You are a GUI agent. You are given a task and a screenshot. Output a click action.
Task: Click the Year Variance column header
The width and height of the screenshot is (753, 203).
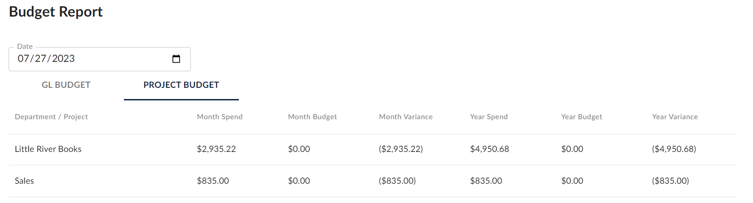click(675, 117)
